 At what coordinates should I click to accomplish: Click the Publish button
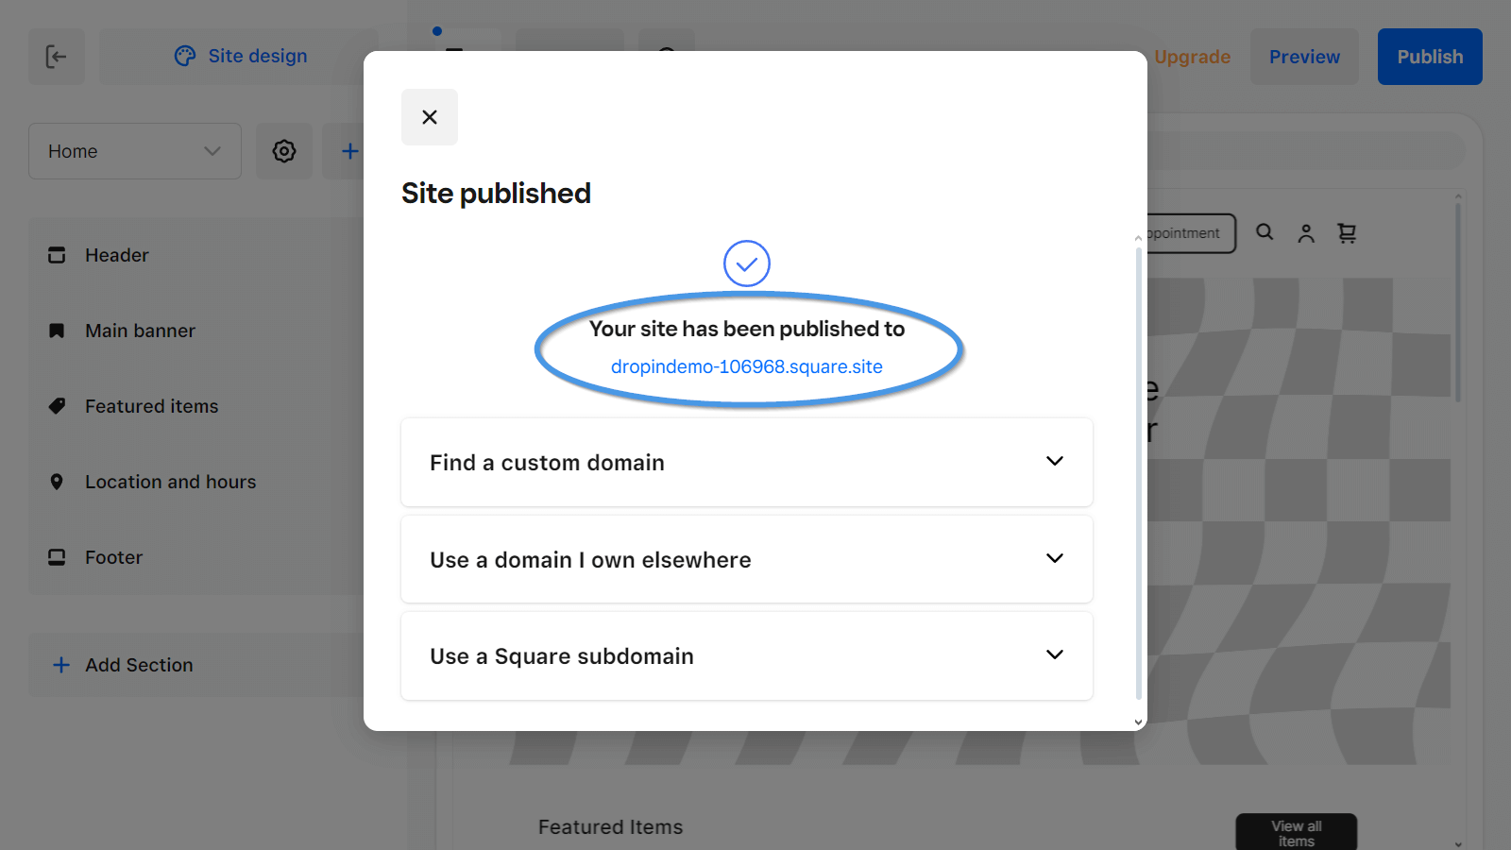1429,57
